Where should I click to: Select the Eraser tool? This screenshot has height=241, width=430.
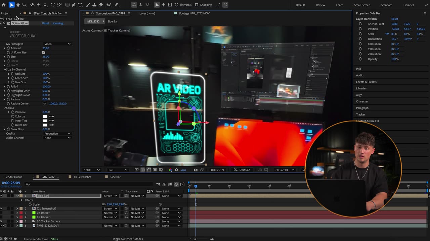coord(101,5)
